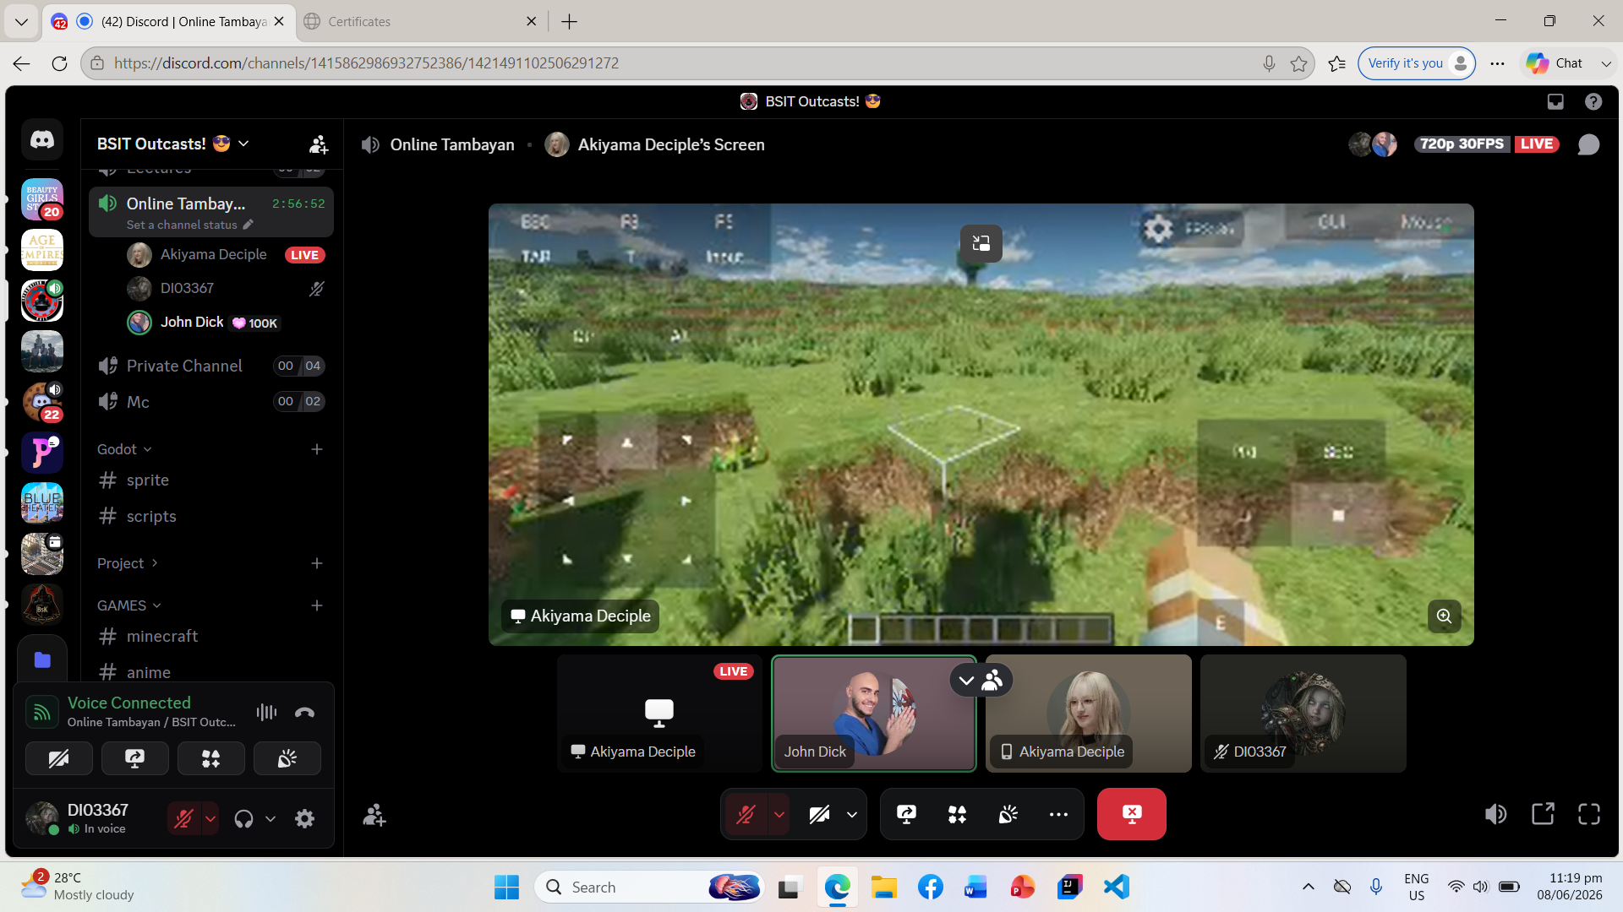Open the Windows Start menu

coord(506,887)
